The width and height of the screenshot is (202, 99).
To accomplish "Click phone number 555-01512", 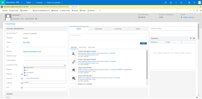I will pos(27,43).
